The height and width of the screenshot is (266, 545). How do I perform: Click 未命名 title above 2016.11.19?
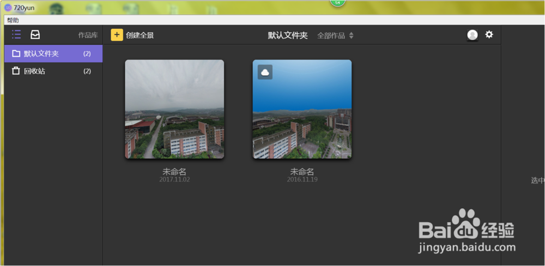pyautogui.click(x=302, y=171)
